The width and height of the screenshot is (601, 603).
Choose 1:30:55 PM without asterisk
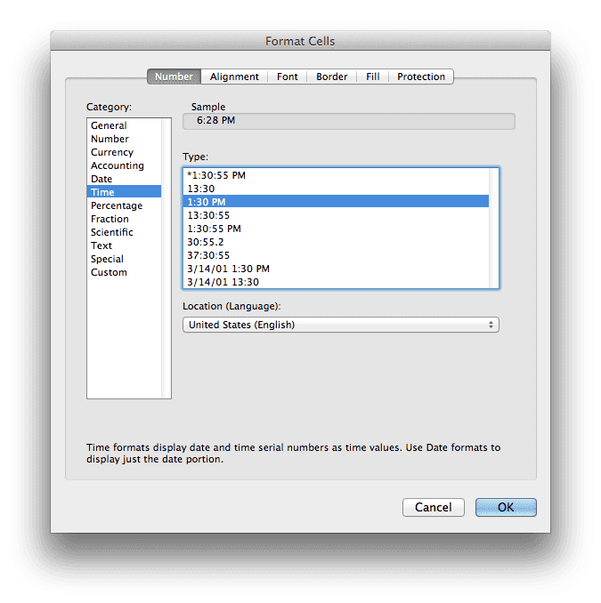click(336, 229)
